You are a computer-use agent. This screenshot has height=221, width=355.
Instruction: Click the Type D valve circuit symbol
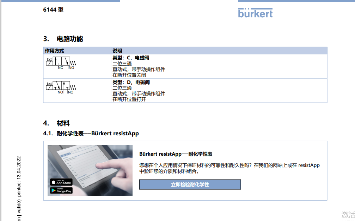pyautogui.click(x=61, y=88)
